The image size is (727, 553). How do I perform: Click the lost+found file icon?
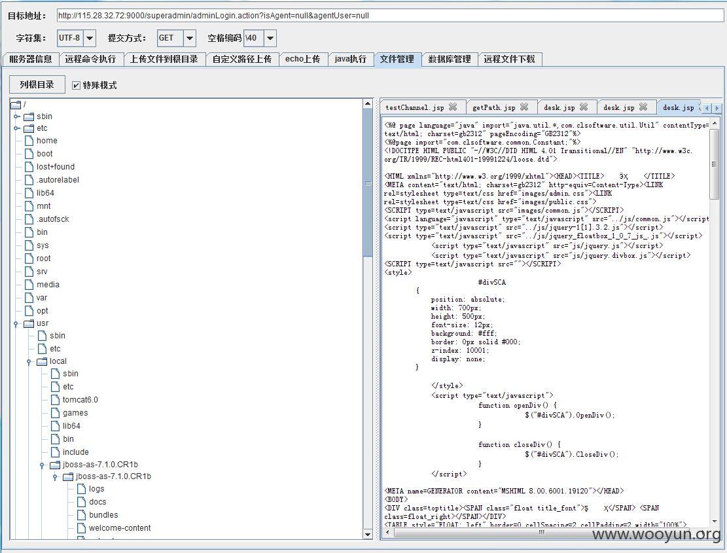pyautogui.click(x=29, y=166)
